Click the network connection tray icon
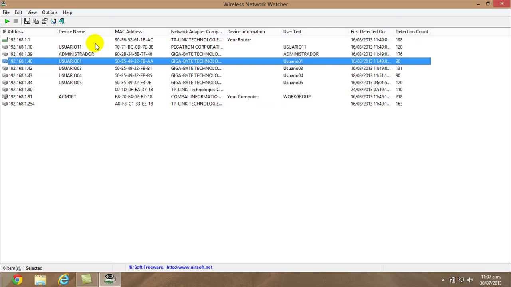Viewport: 511px width, 287px height. (x=461, y=280)
